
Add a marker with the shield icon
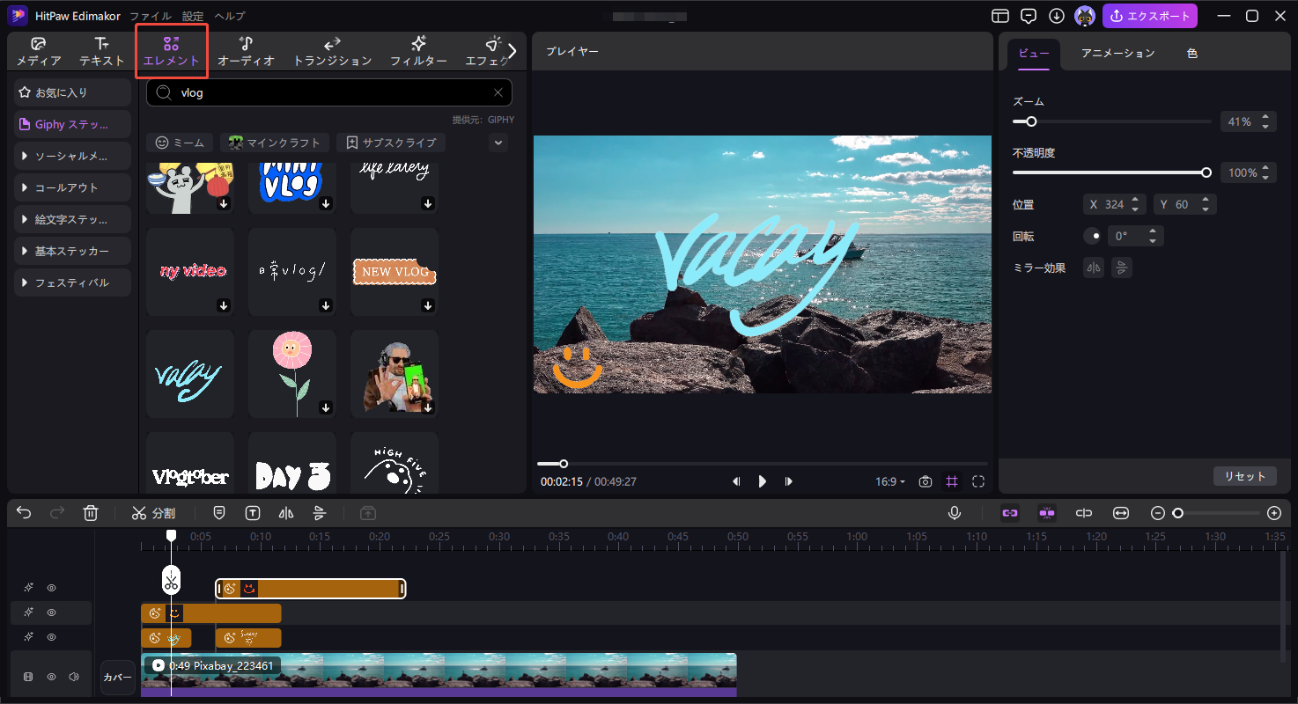click(x=219, y=513)
